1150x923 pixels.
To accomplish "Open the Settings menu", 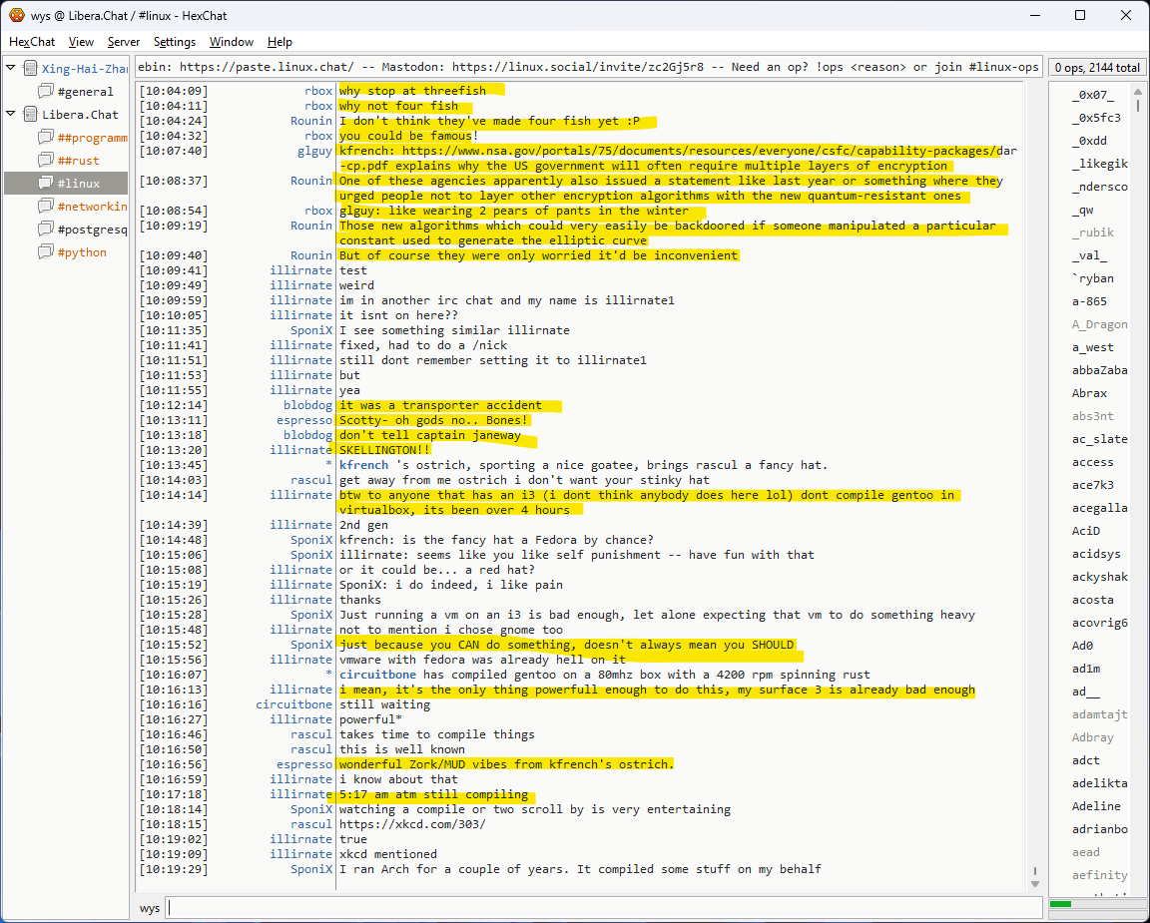I will [x=175, y=42].
